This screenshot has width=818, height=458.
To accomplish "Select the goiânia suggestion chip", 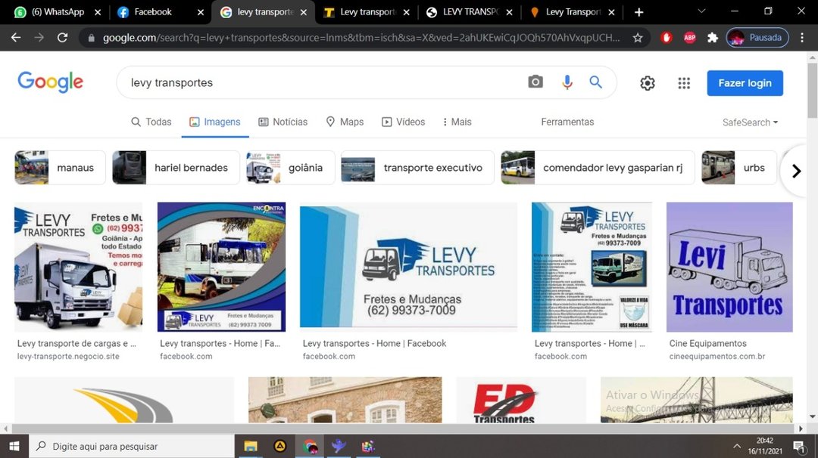I will [290, 168].
